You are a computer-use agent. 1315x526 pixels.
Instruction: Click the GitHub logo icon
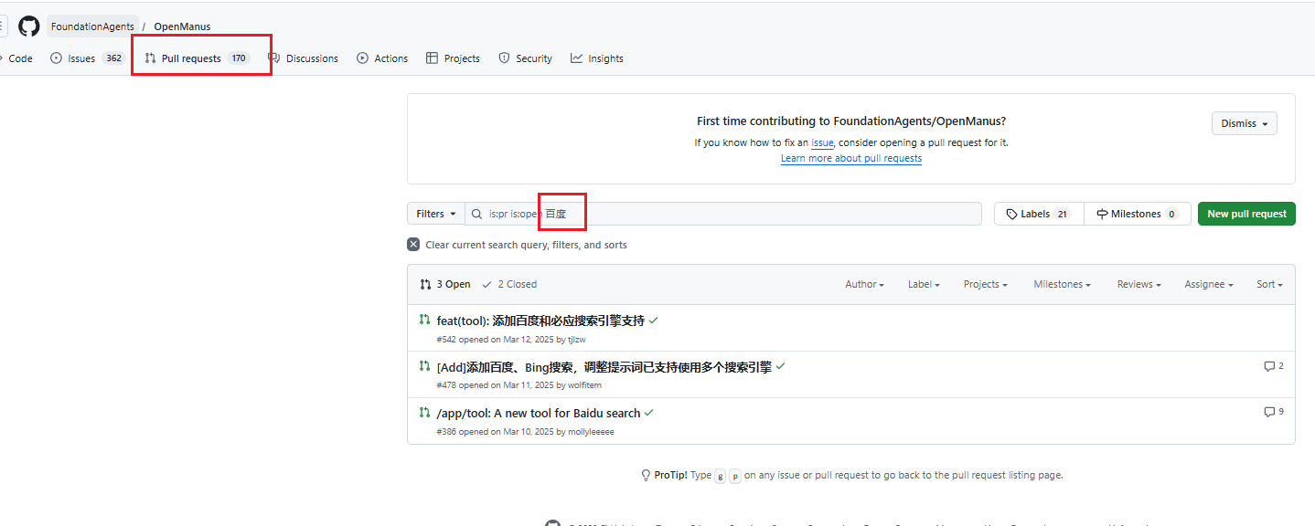(29, 26)
